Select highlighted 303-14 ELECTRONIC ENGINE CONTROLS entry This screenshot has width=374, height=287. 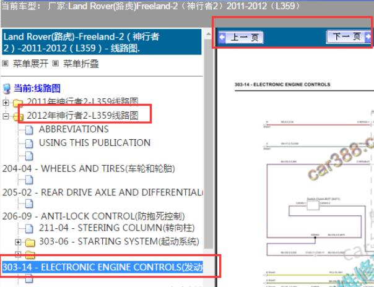pyautogui.click(x=103, y=267)
